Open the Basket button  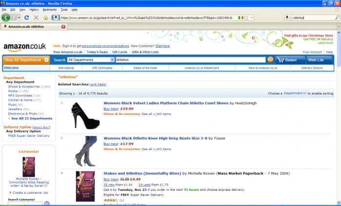[290, 60]
